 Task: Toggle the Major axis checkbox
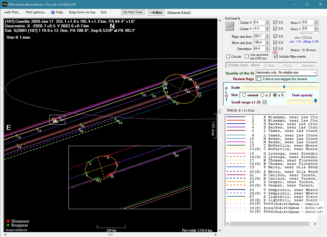275,36
